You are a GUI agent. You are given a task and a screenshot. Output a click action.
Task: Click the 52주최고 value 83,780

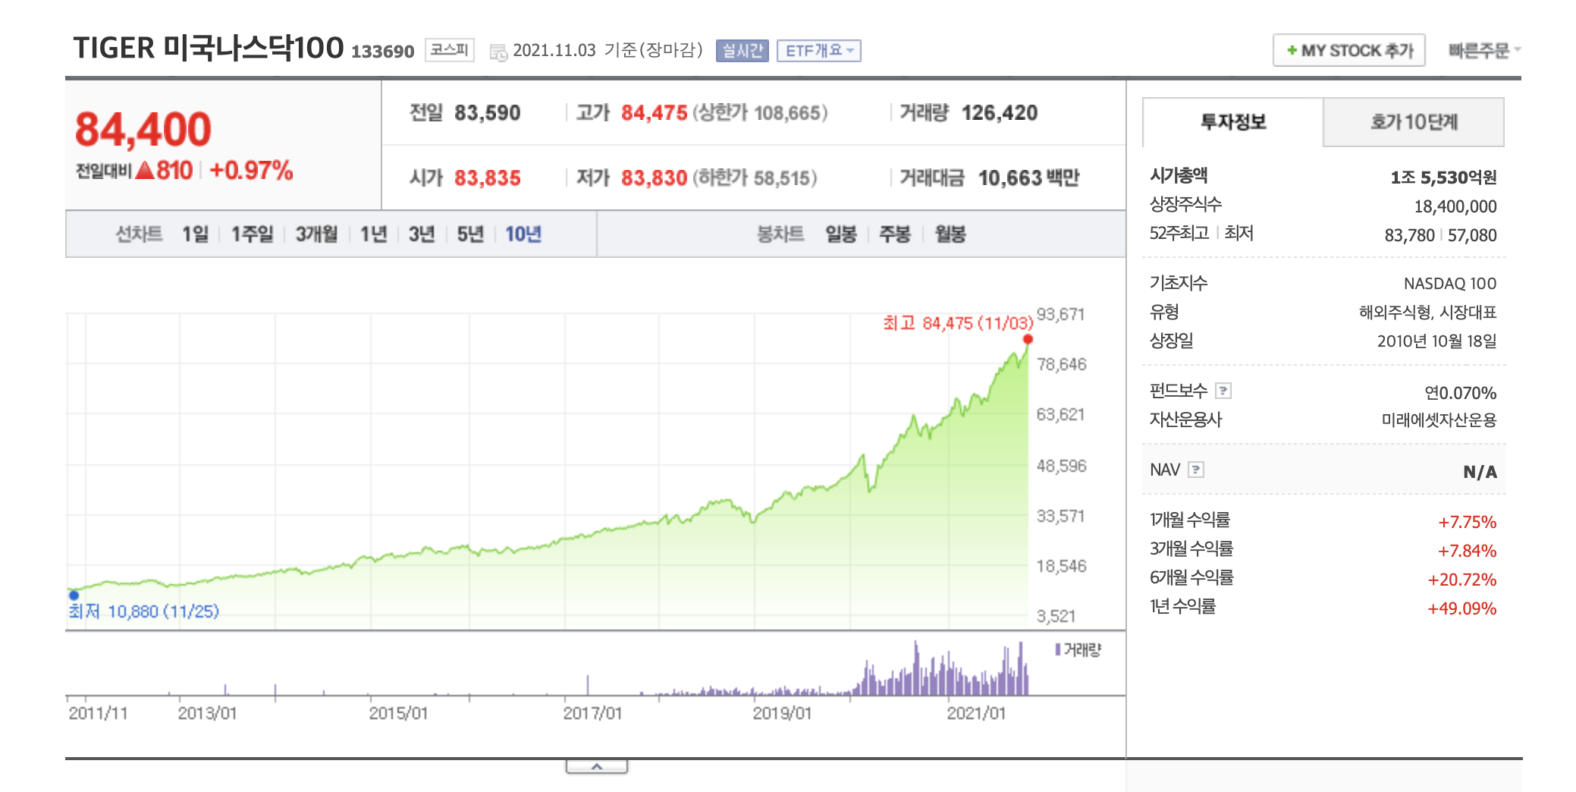point(1409,235)
